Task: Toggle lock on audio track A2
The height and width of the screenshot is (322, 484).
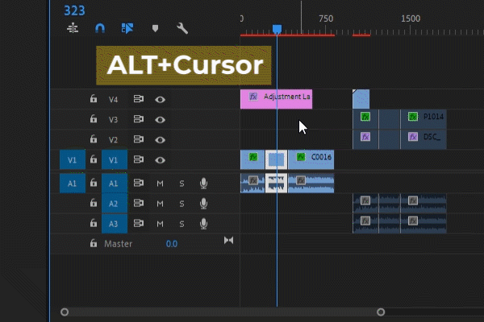Action: point(94,203)
